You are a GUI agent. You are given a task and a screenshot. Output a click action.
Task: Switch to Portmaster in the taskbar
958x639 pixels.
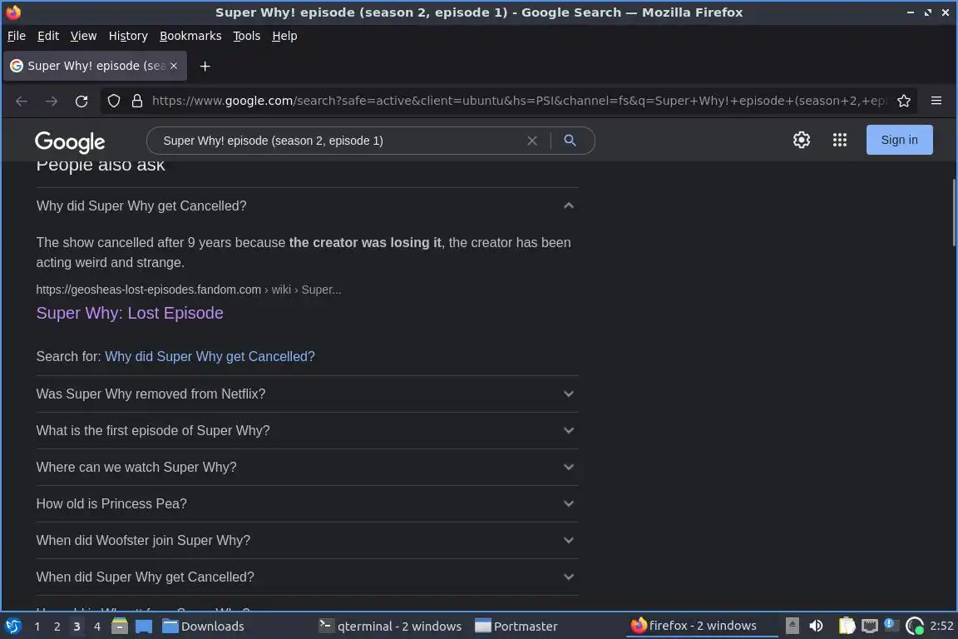point(516,627)
